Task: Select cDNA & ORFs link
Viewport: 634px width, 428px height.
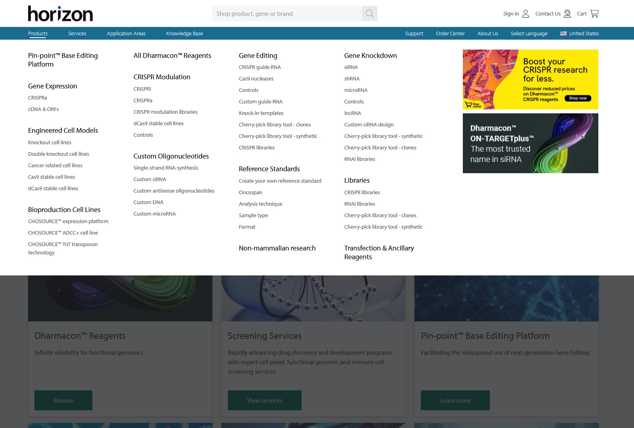Action: (44, 109)
